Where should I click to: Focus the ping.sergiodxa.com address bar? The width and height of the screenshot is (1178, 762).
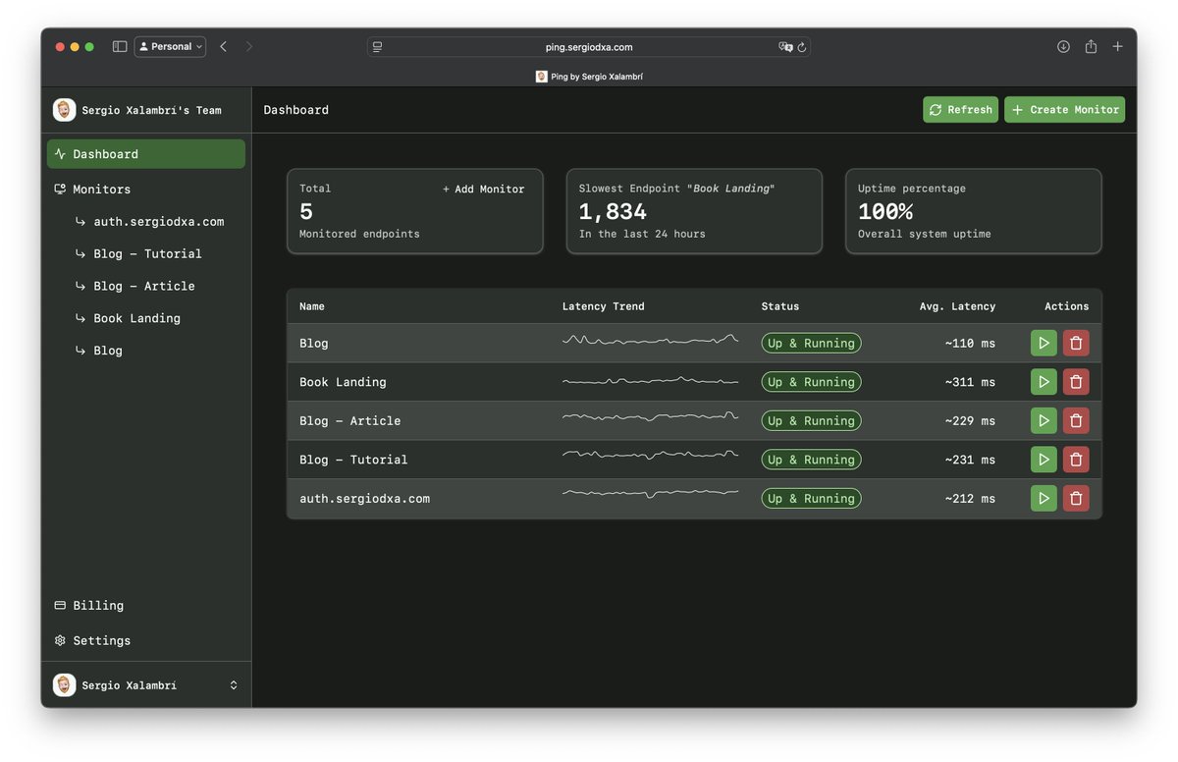(x=589, y=47)
